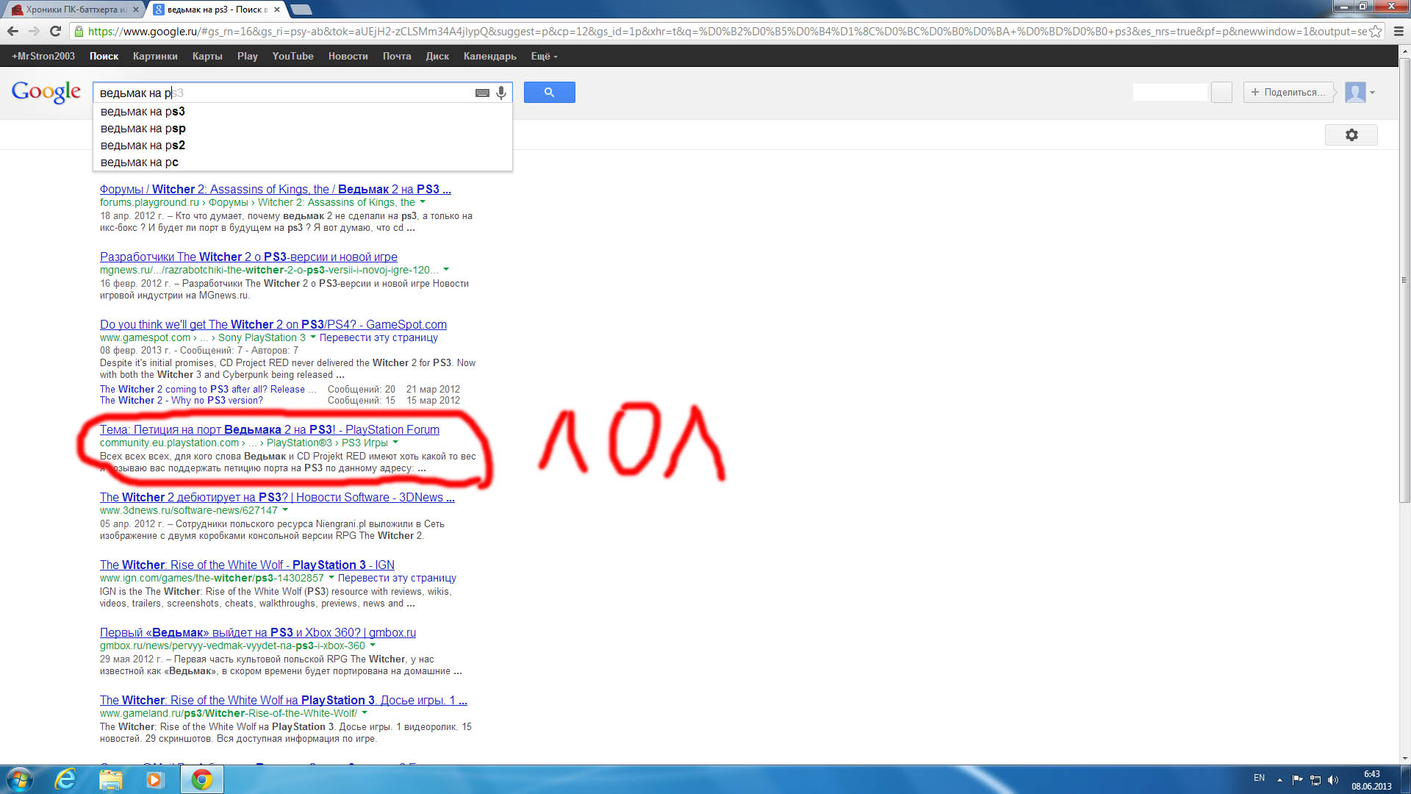
Task: Open the PlayStation Forum petition result link
Action: [x=269, y=429]
